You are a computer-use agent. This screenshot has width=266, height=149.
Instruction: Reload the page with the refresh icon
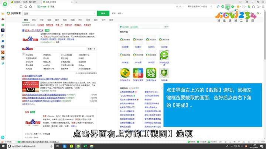21,7
